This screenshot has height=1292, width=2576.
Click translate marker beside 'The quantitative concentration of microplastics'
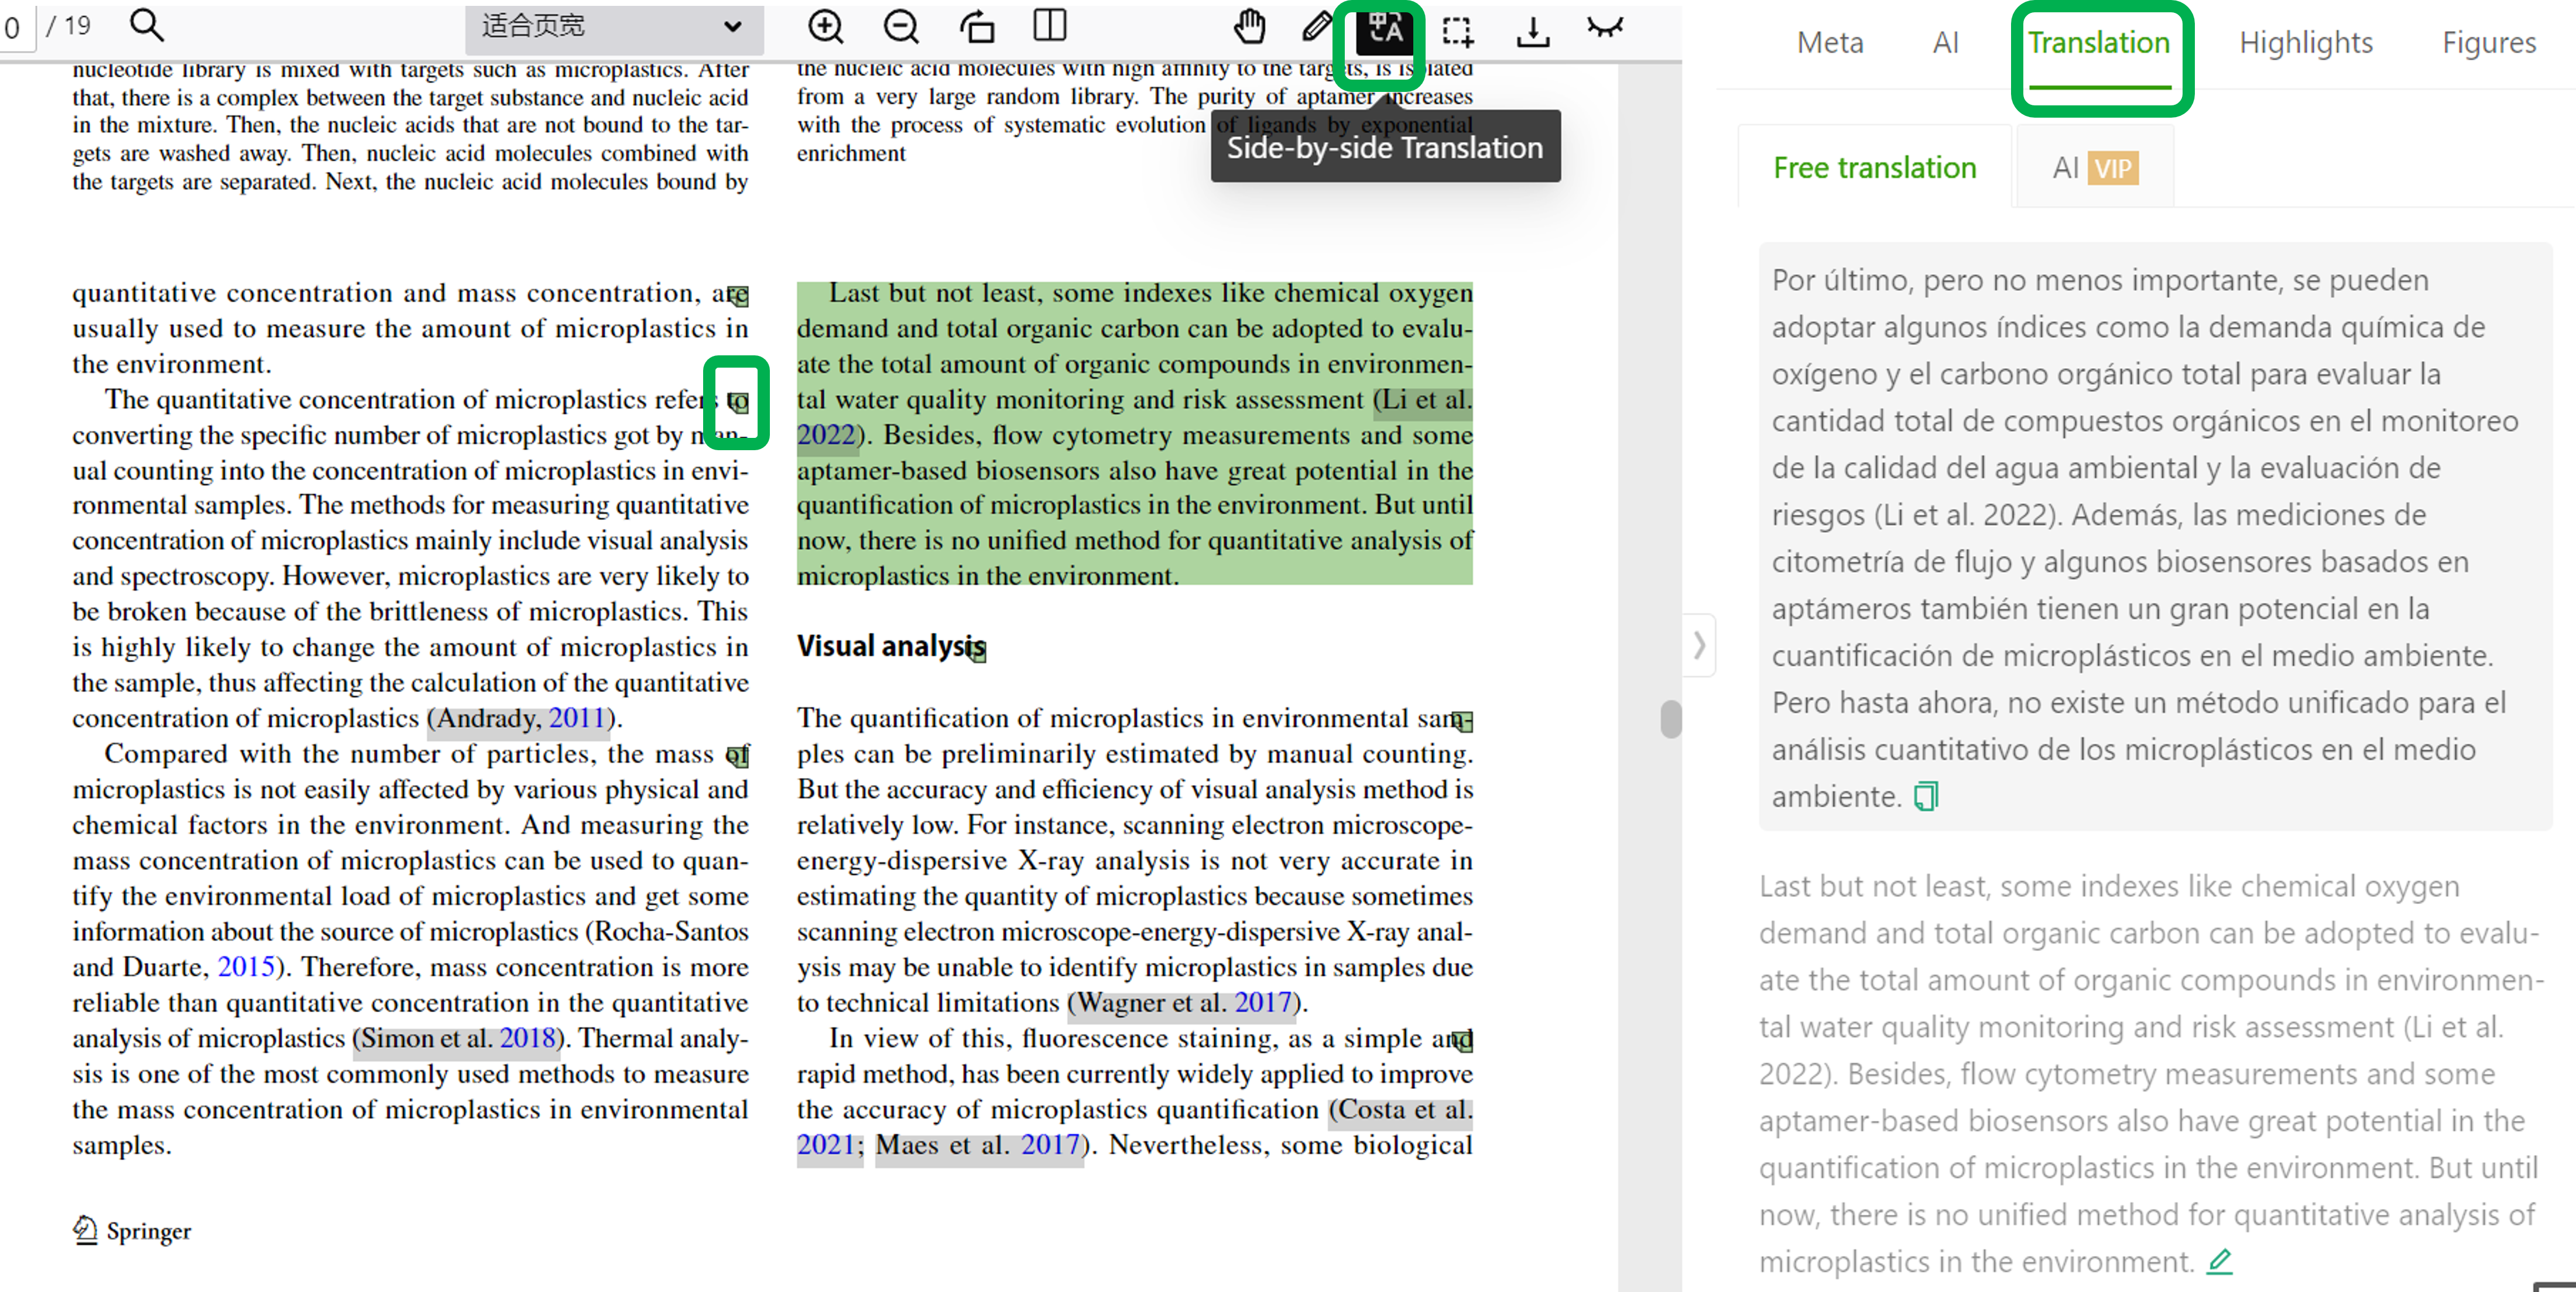[x=738, y=403]
